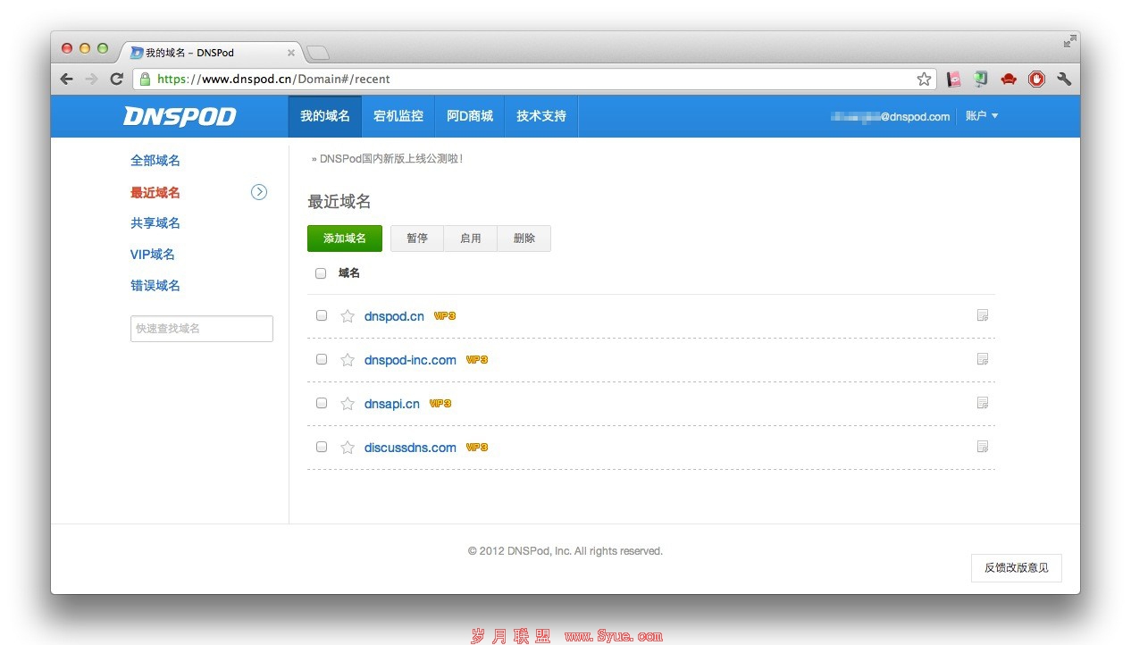The height and width of the screenshot is (645, 1131).
Task: Open 错误域名 in sidebar
Action: [155, 286]
